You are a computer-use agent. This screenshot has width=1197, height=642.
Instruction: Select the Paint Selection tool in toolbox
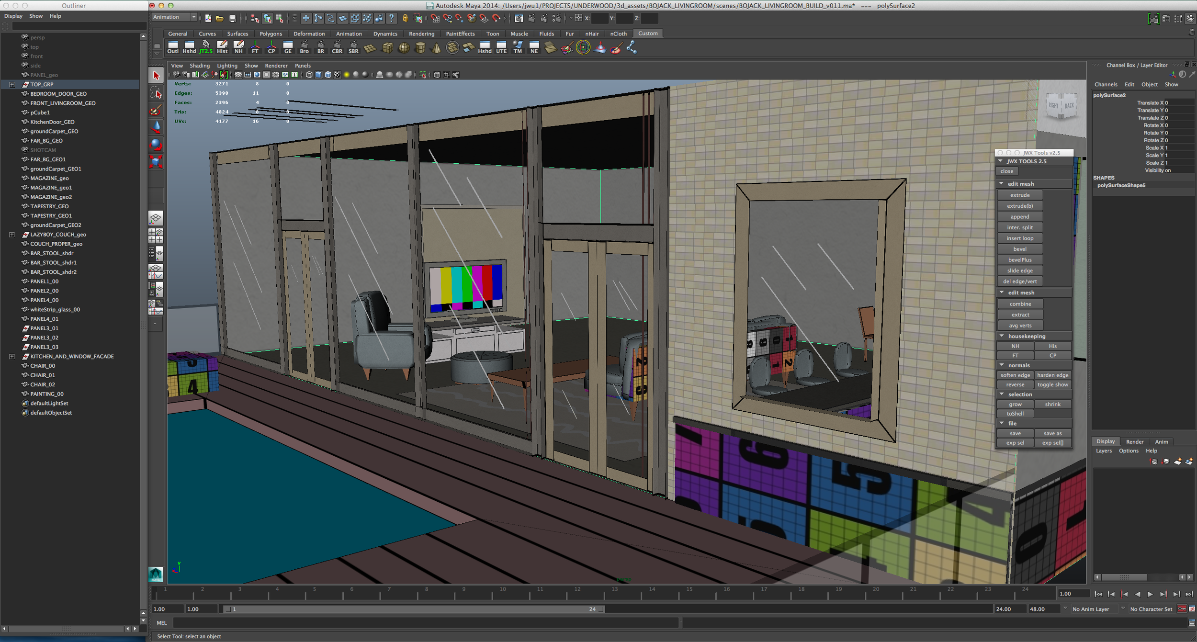[x=156, y=110]
